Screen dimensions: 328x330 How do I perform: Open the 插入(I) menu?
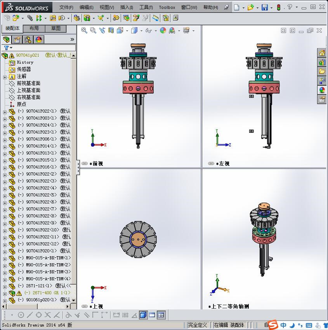[127, 7]
